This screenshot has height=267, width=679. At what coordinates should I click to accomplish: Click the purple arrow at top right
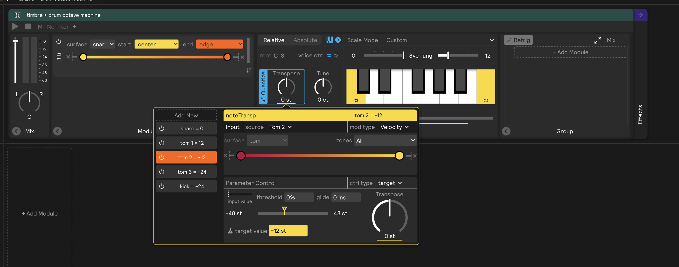pos(640,15)
